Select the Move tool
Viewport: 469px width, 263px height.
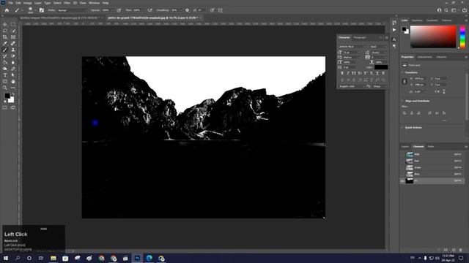[5, 24]
